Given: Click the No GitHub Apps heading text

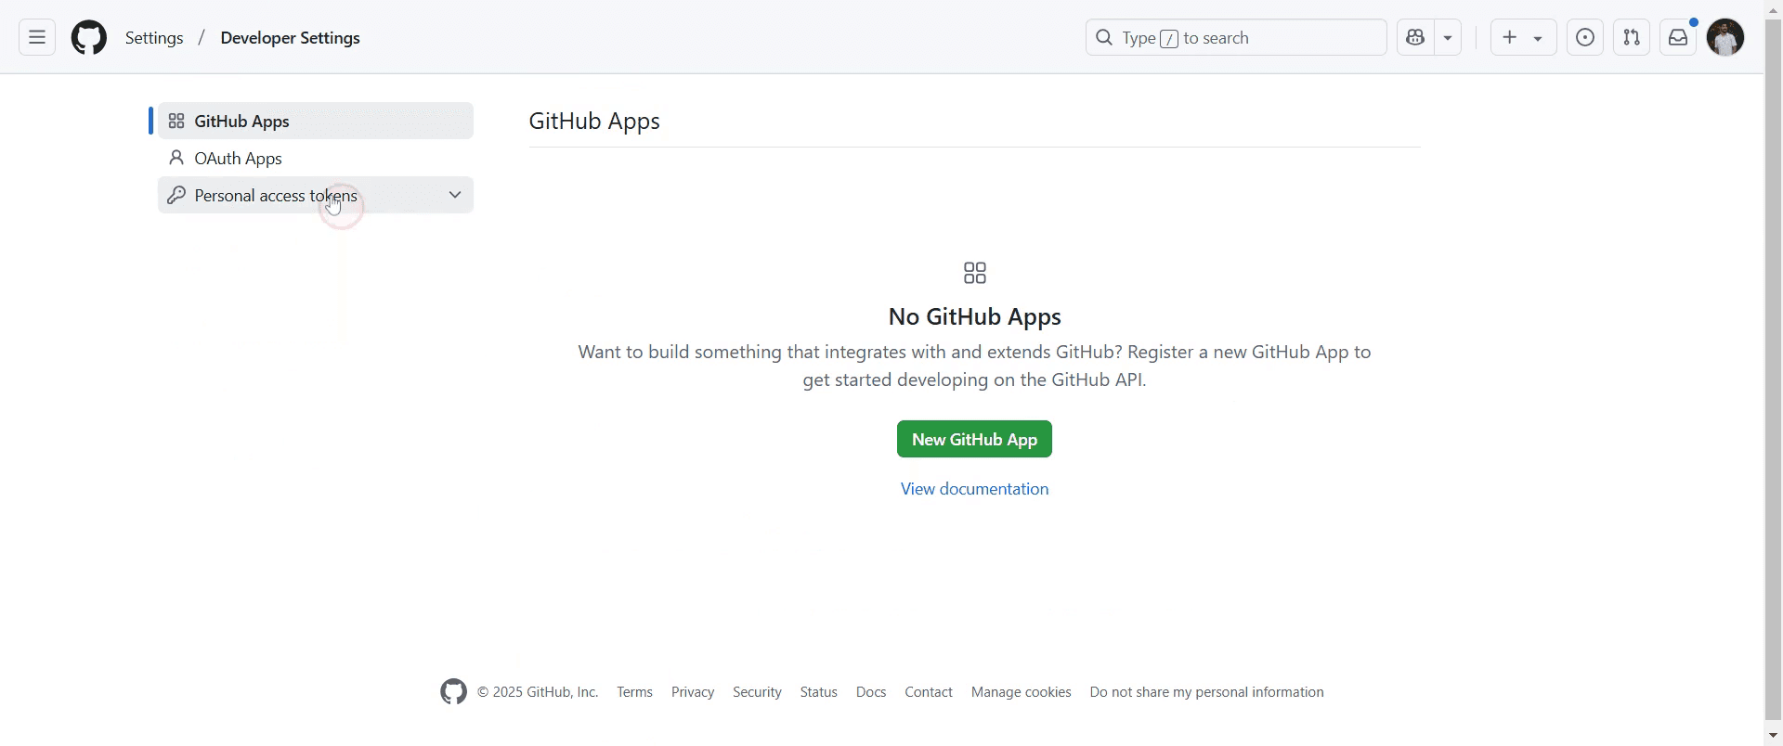Looking at the screenshot, I should 974,316.
